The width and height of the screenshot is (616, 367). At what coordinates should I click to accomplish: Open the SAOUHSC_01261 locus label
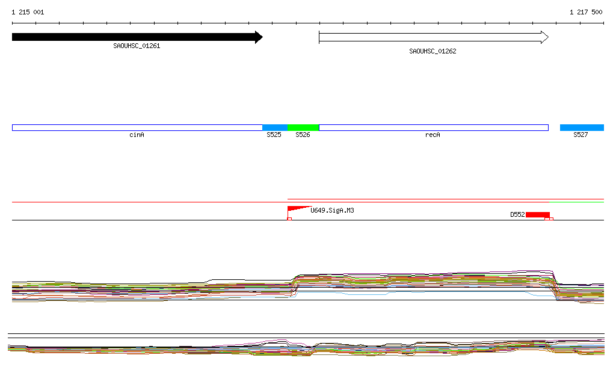(x=137, y=46)
